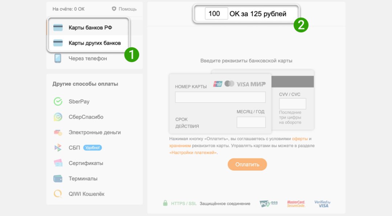Viewport: 392px width, 216px height.
Task: Switch to Карты других банков
Action: coord(88,43)
